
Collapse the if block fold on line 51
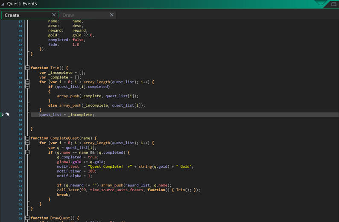click(x=27, y=87)
